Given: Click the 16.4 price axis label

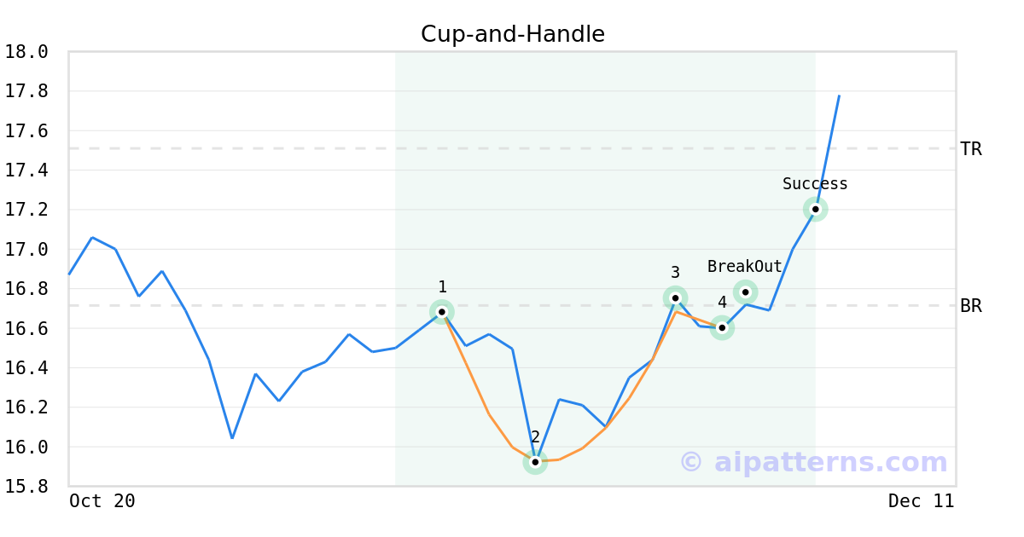Looking at the screenshot, I should (x=26, y=368).
